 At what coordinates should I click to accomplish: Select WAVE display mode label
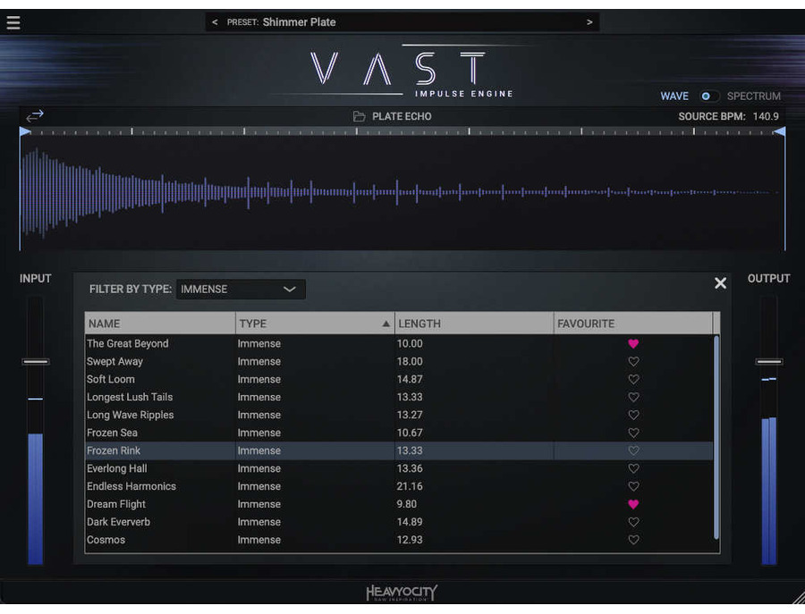click(674, 96)
